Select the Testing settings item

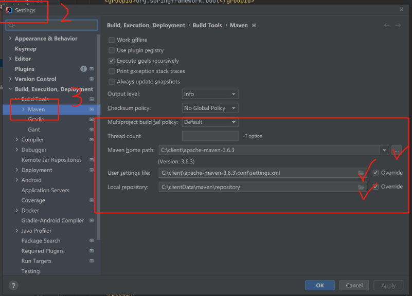tap(30, 271)
